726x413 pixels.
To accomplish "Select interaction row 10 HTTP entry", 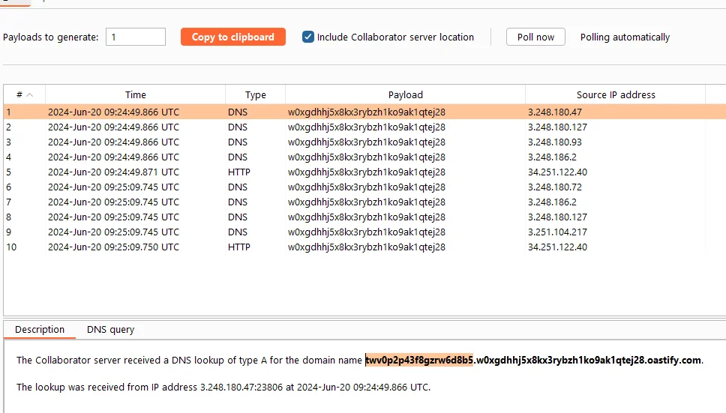I will click(355, 247).
